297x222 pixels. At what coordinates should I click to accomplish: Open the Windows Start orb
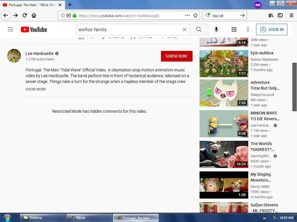pyautogui.click(x=7, y=218)
